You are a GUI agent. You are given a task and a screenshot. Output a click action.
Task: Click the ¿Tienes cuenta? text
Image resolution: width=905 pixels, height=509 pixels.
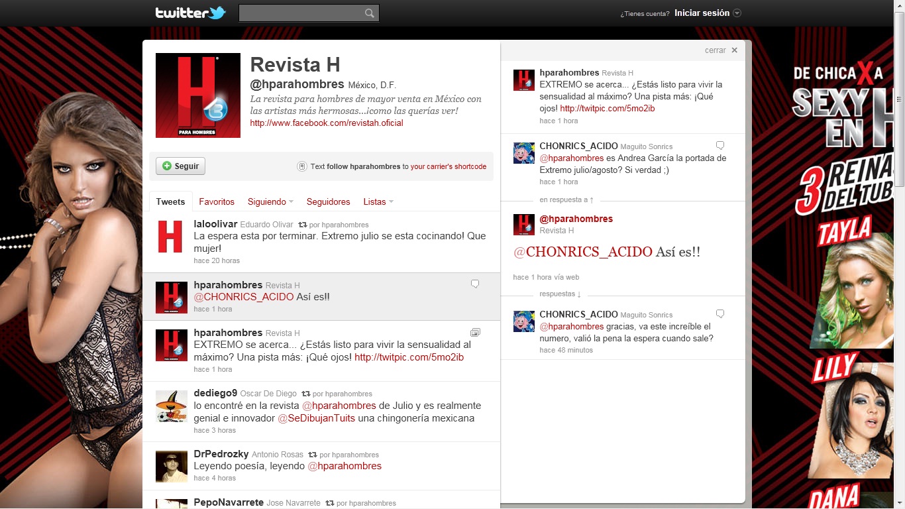(645, 13)
